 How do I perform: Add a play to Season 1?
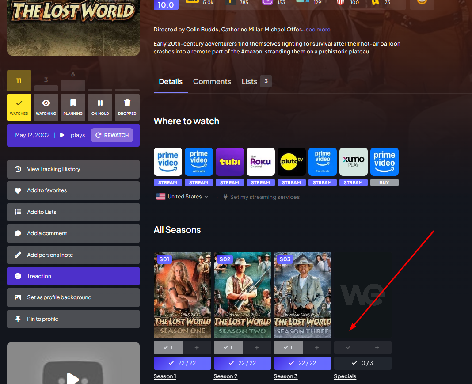coord(197,347)
